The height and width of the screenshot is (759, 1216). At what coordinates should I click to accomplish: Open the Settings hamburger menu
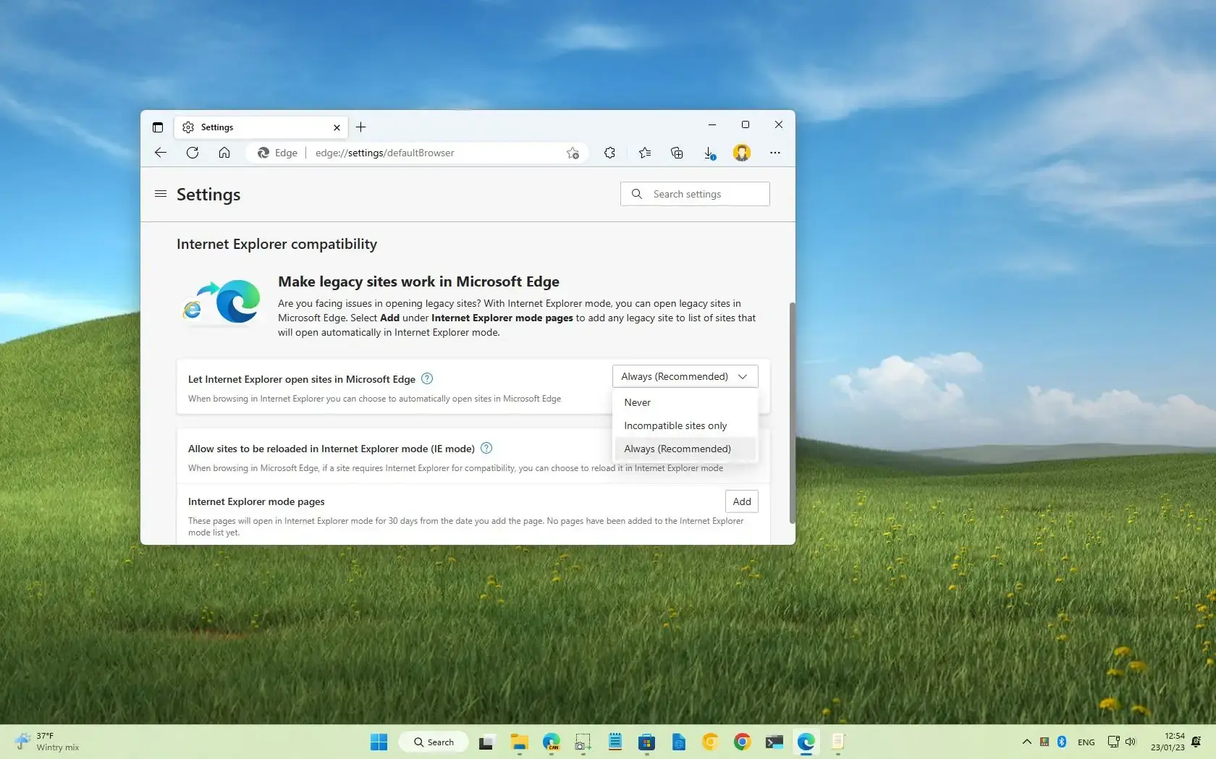tap(161, 194)
